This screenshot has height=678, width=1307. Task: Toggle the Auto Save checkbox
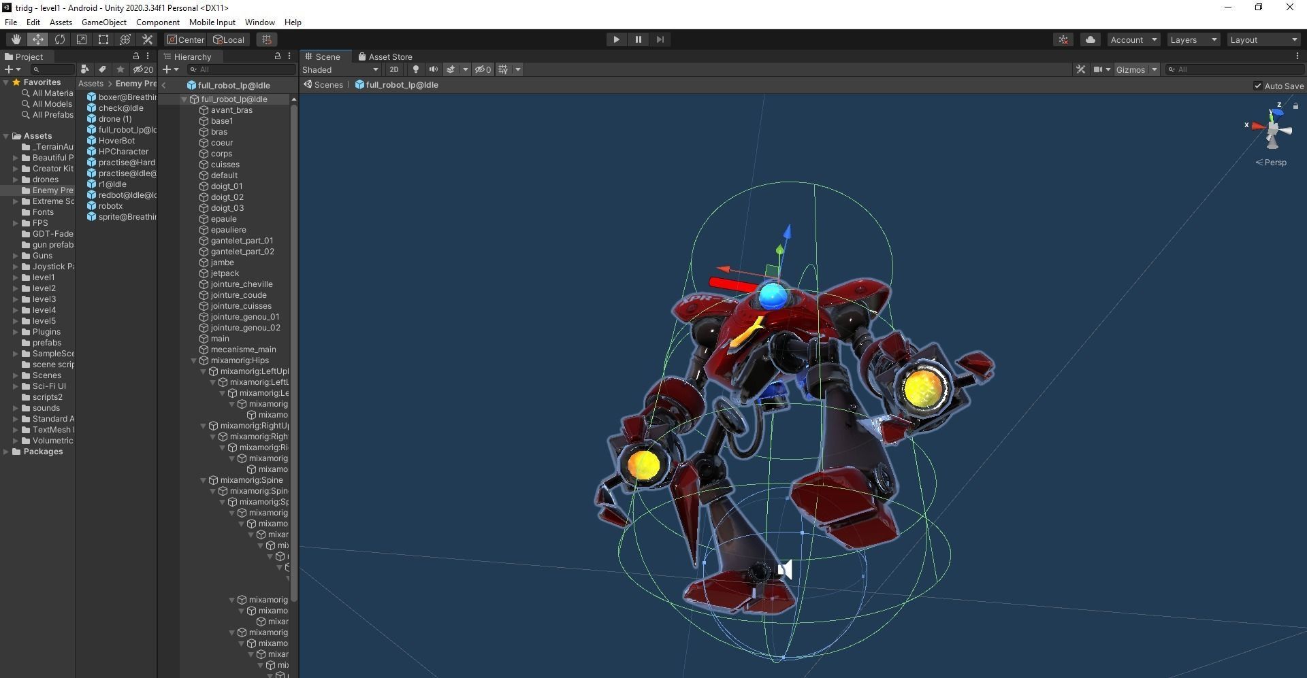click(x=1257, y=86)
